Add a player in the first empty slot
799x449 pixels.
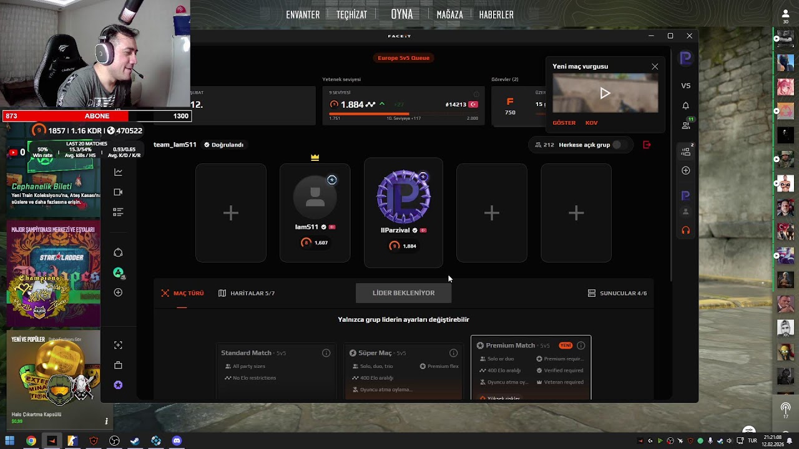click(231, 213)
